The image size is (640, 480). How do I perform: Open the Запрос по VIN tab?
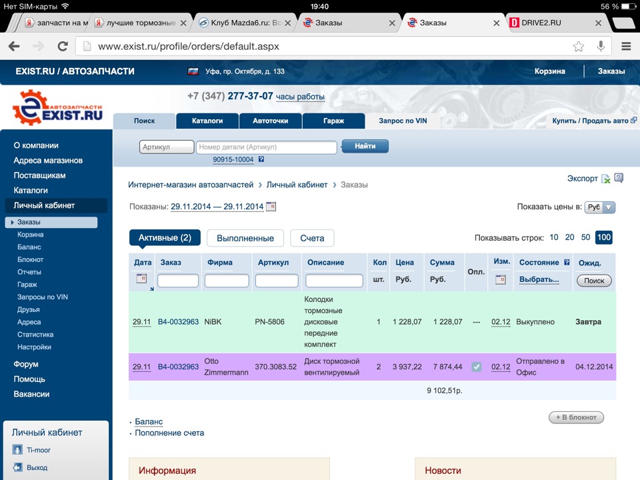403,121
